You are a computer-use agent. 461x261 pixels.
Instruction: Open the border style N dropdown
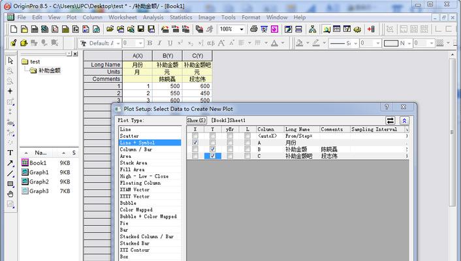(x=409, y=44)
